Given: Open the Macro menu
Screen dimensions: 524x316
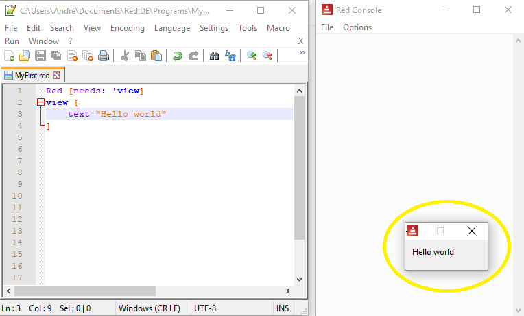Looking at the screenshot, I should pos(278,28).
